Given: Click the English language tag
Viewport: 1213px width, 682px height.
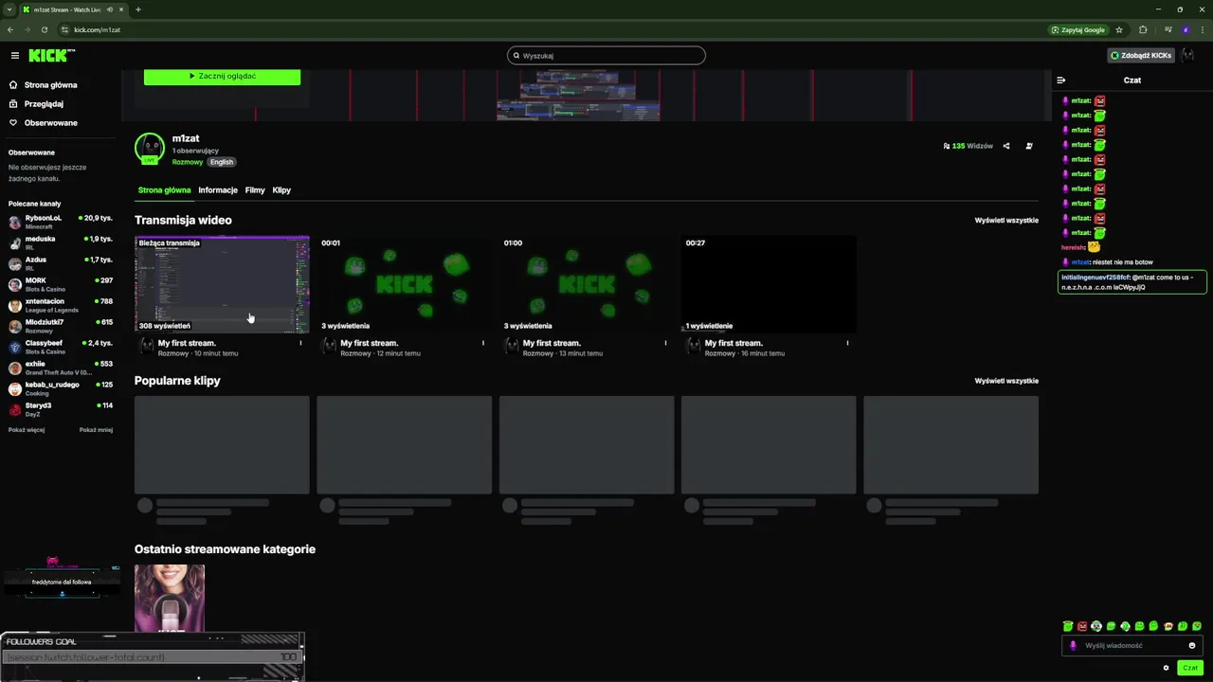Looking at the screenshot, I should coord(222,162).
